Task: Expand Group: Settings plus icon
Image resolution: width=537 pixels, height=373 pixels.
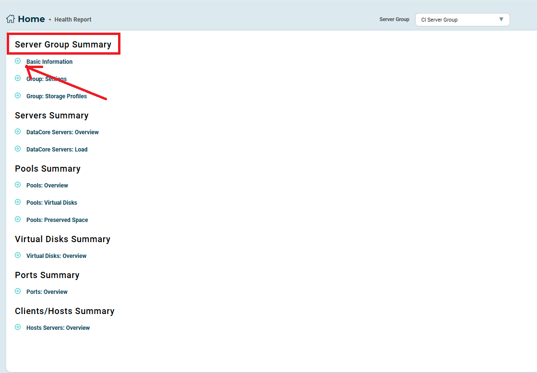Action: (x=18, y=78)
